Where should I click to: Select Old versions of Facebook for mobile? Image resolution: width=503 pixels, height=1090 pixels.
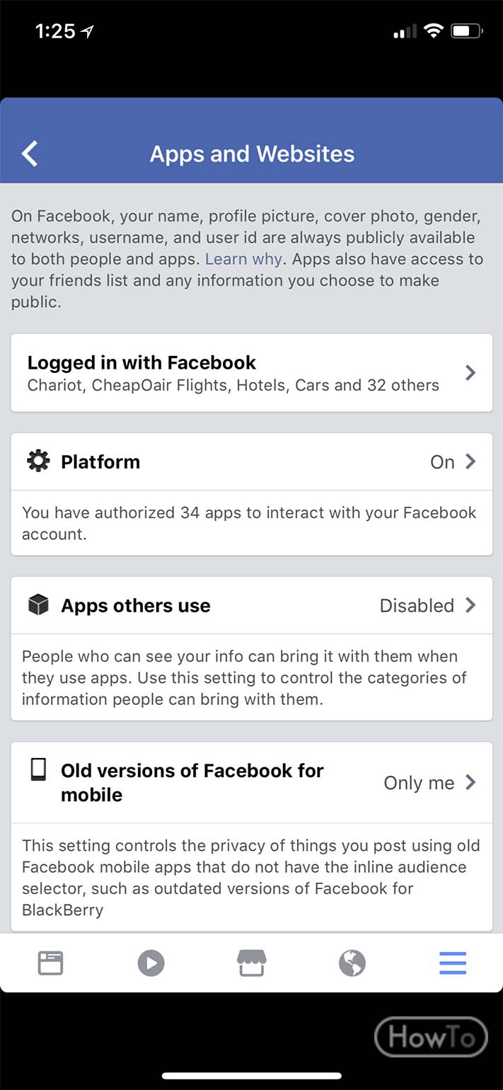[251, 782]
